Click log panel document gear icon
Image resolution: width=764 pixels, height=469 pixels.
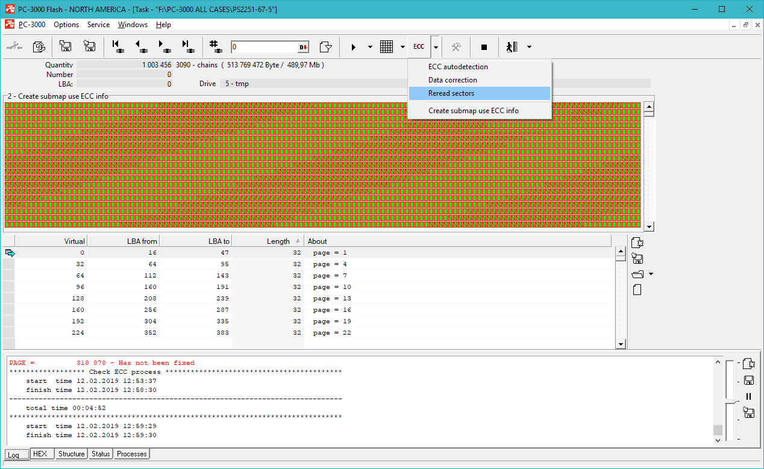[749, 364]
